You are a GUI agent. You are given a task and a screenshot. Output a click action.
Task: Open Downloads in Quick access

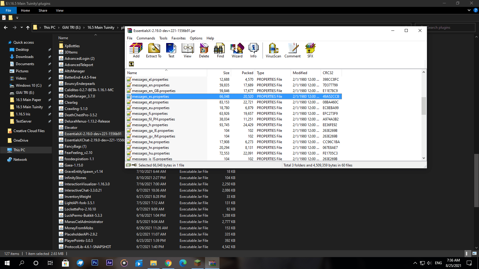click(25, 57)
